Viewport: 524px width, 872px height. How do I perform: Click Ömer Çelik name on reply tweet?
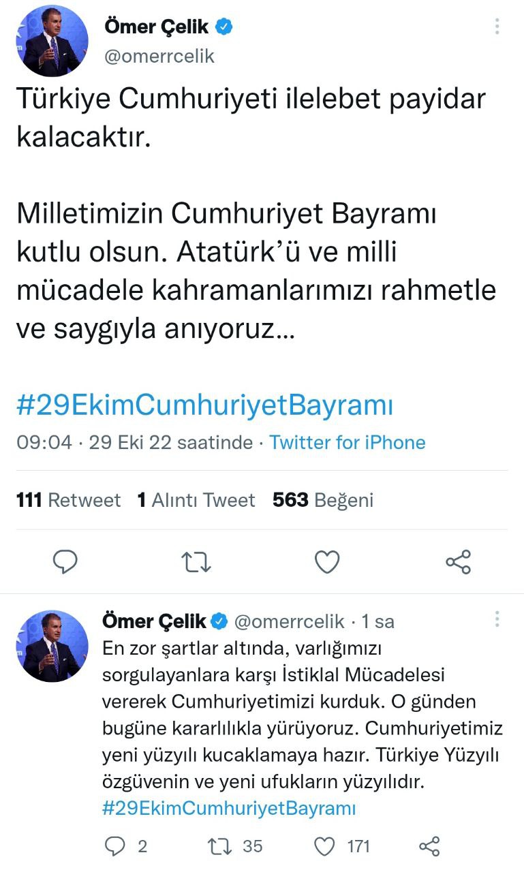[154, 621]
